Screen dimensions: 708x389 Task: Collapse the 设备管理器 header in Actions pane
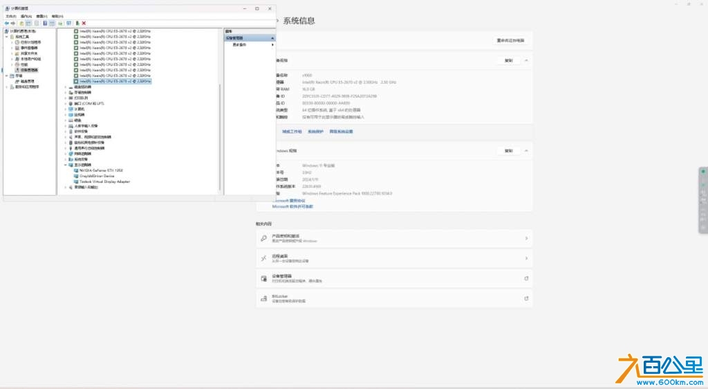click(272, 38)
